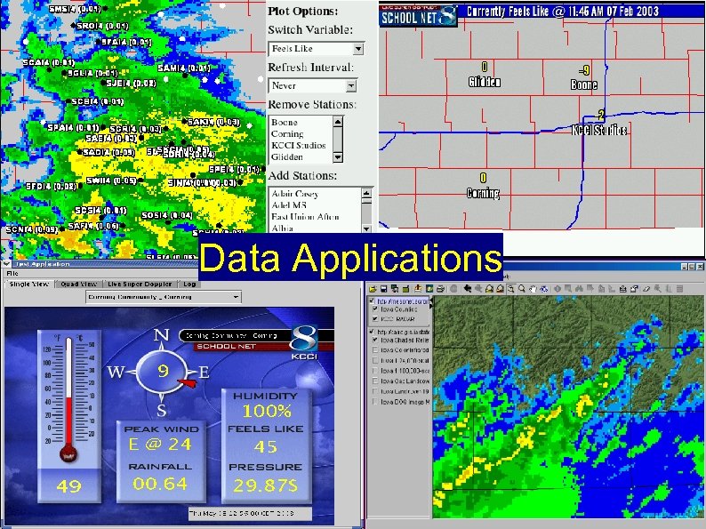This screenshot has width=706, height=529.
Task: Click the grey round stop icon in toolbar
Action: coord(453,289)
